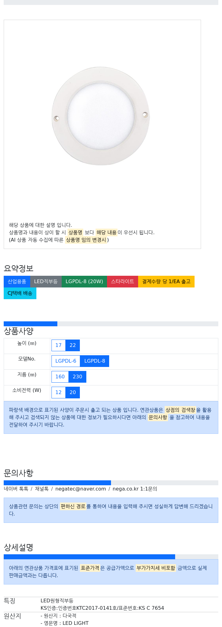Select 20 W power consumption

pos(73,393)
